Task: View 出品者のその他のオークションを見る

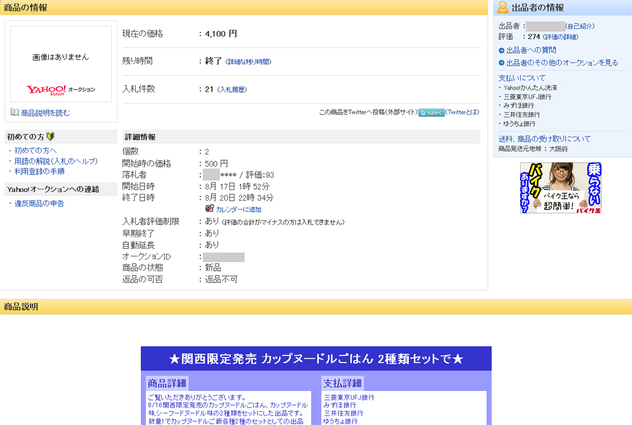Action: (562, 63)
